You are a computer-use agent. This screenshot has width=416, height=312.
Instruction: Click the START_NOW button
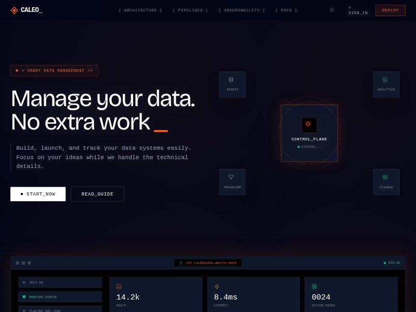click(38, 194)
